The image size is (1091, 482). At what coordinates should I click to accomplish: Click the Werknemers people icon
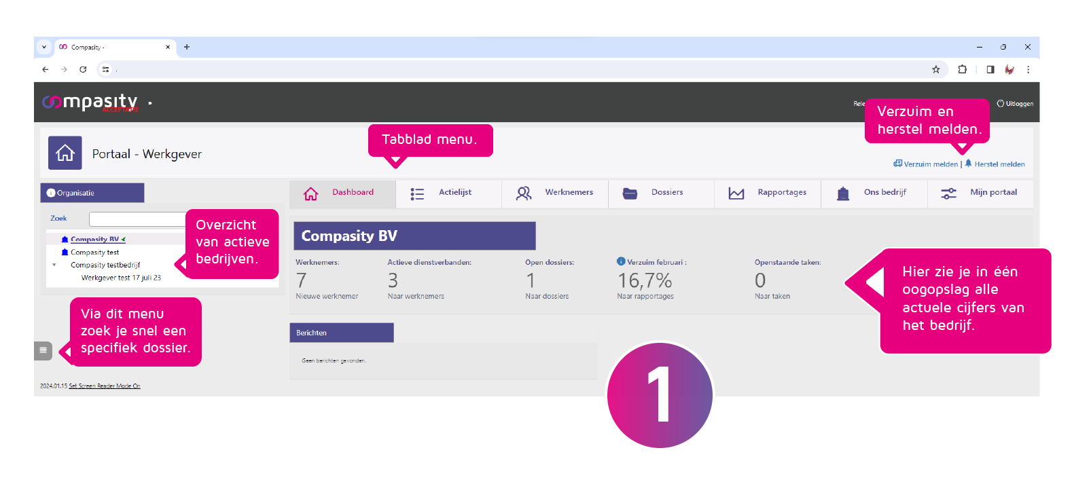524,193
